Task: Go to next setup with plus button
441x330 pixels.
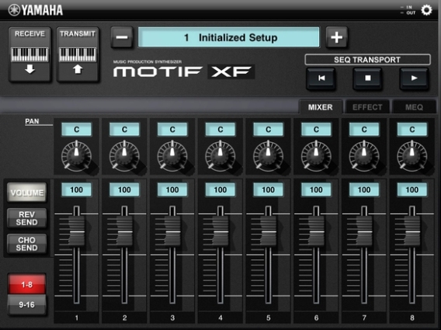Action: pyautogui.click(x=337, y=37)
